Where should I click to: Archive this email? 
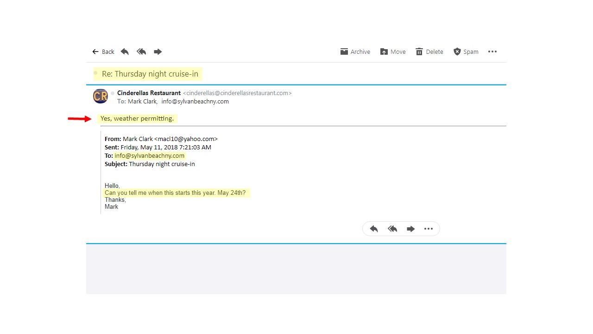[355, 51]
